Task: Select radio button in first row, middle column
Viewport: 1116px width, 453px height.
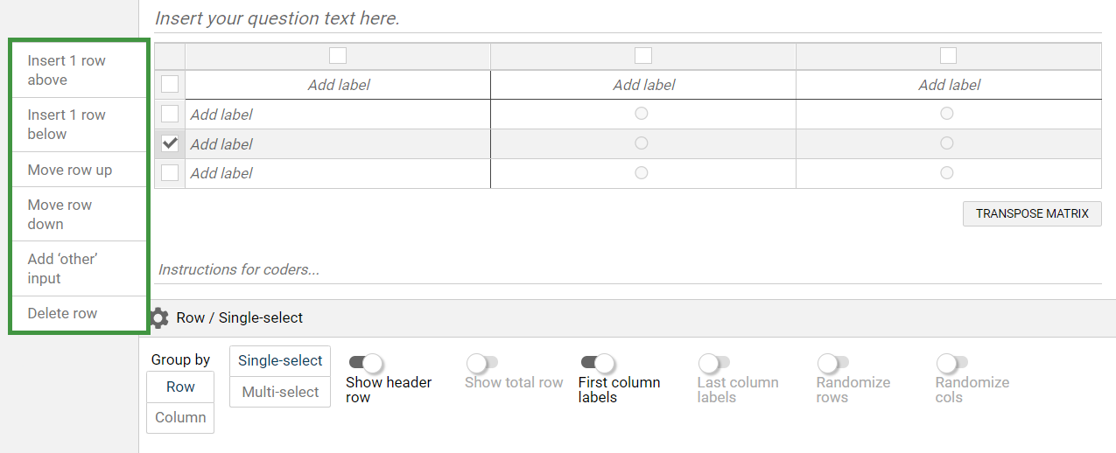Action: pyautogui.click(x=642, y=114)
